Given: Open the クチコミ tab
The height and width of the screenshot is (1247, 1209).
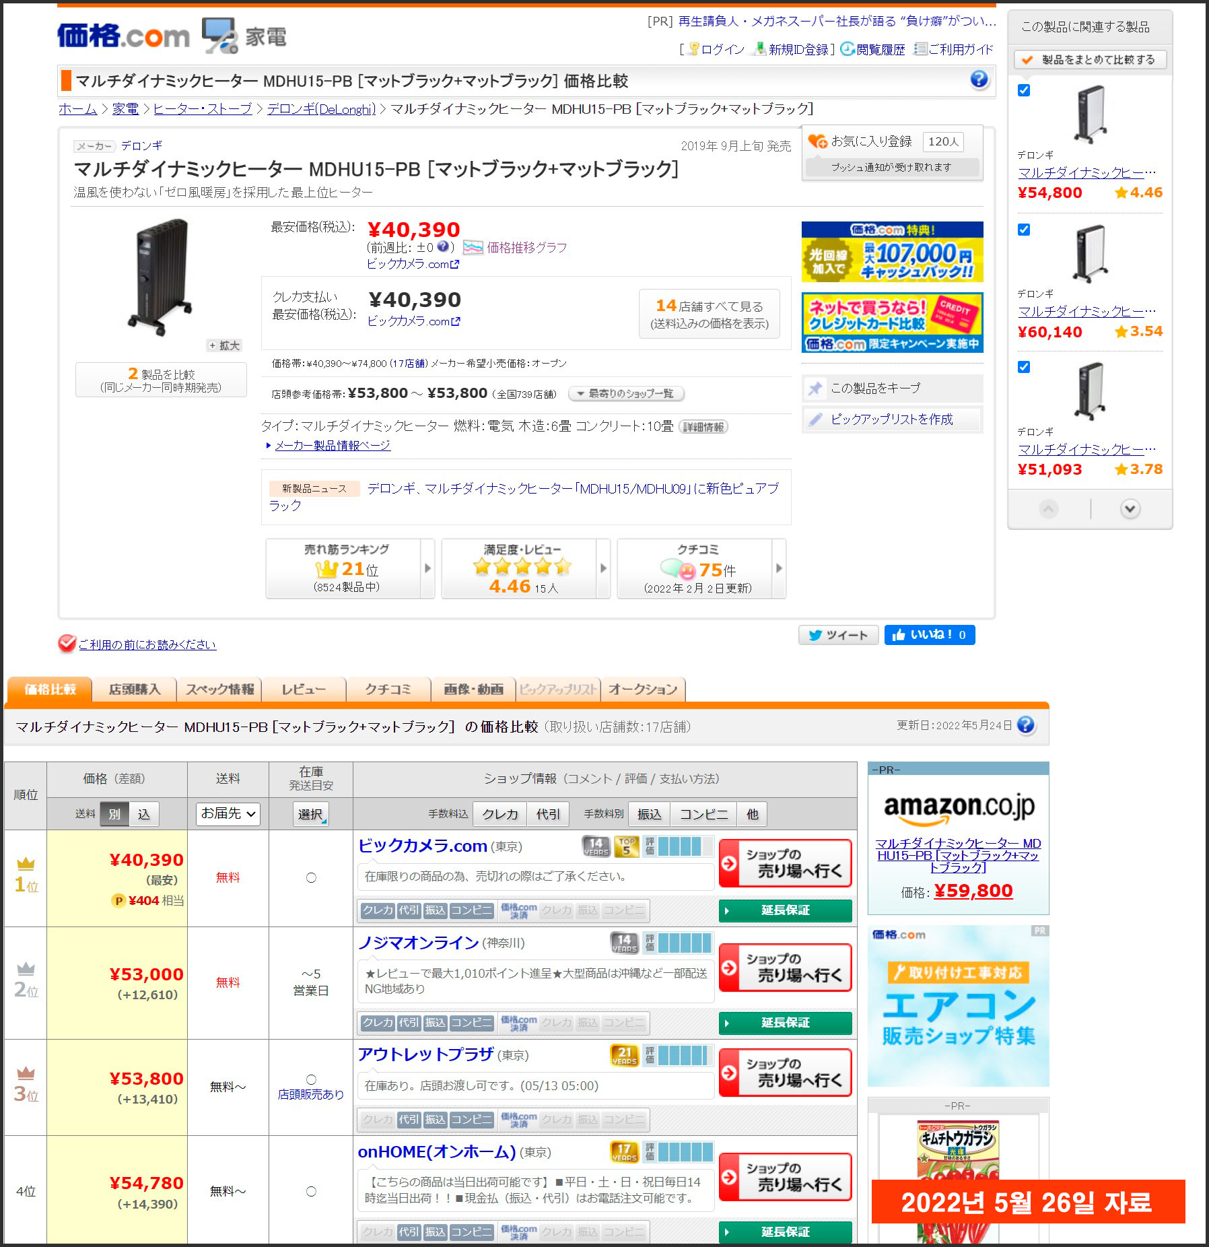Looking at the screenshot, I should coord(388,689).
